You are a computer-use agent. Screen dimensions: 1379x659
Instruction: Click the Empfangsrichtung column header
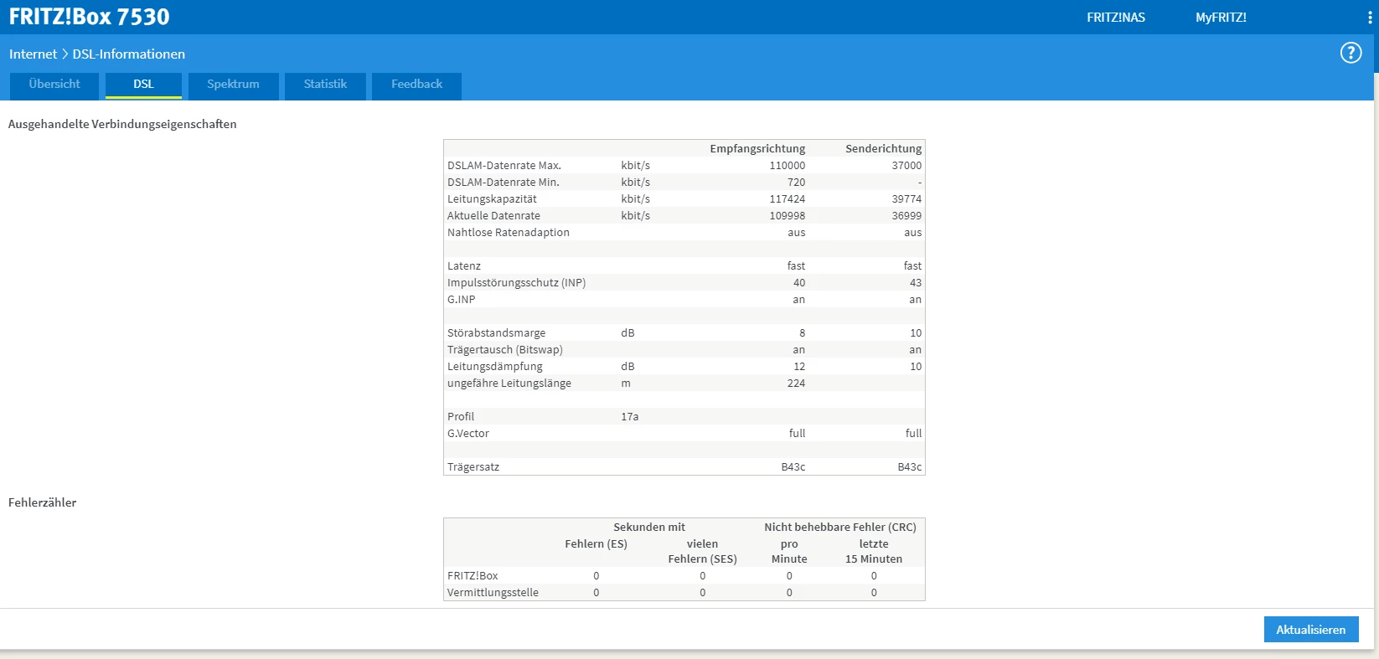point(757,149)
